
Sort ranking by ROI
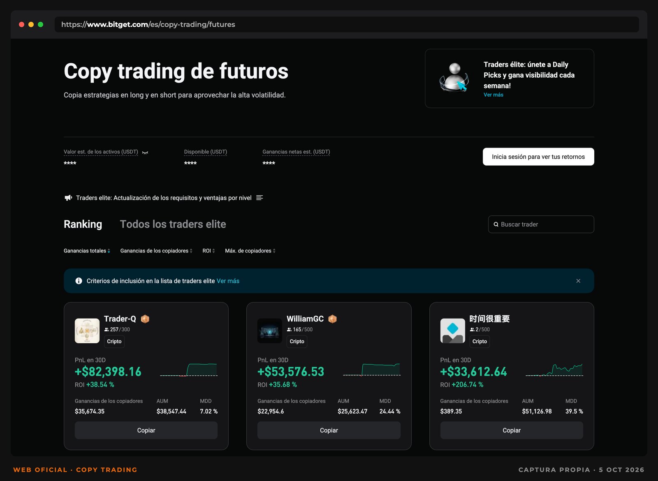point(209,251)
